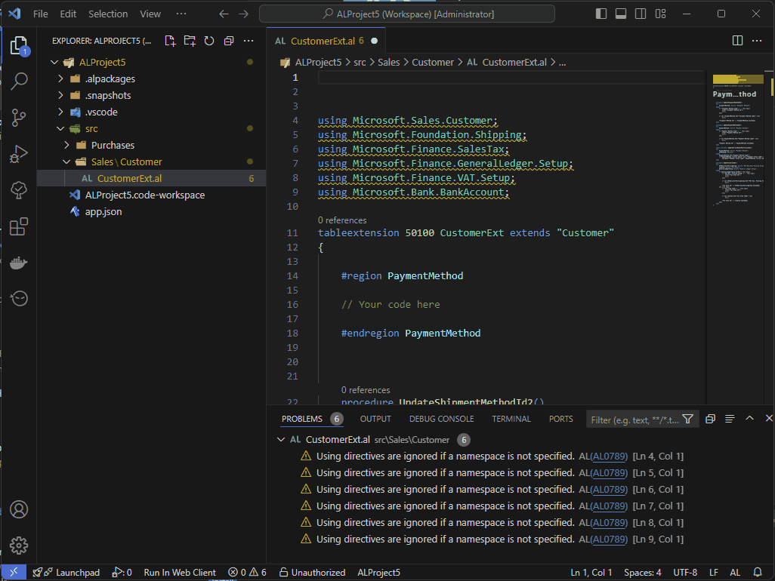Collapse the CustomerExt.al problems group
The image size is (775, 581).
[x=282, y=439]
